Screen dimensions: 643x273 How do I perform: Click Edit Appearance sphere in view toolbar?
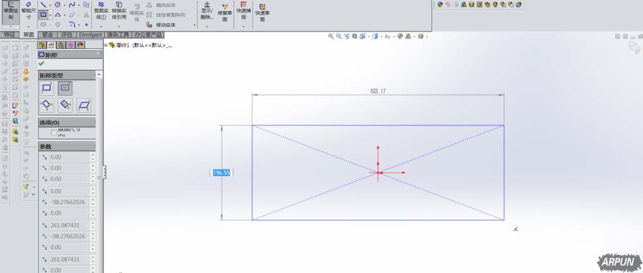coord(400,37)
